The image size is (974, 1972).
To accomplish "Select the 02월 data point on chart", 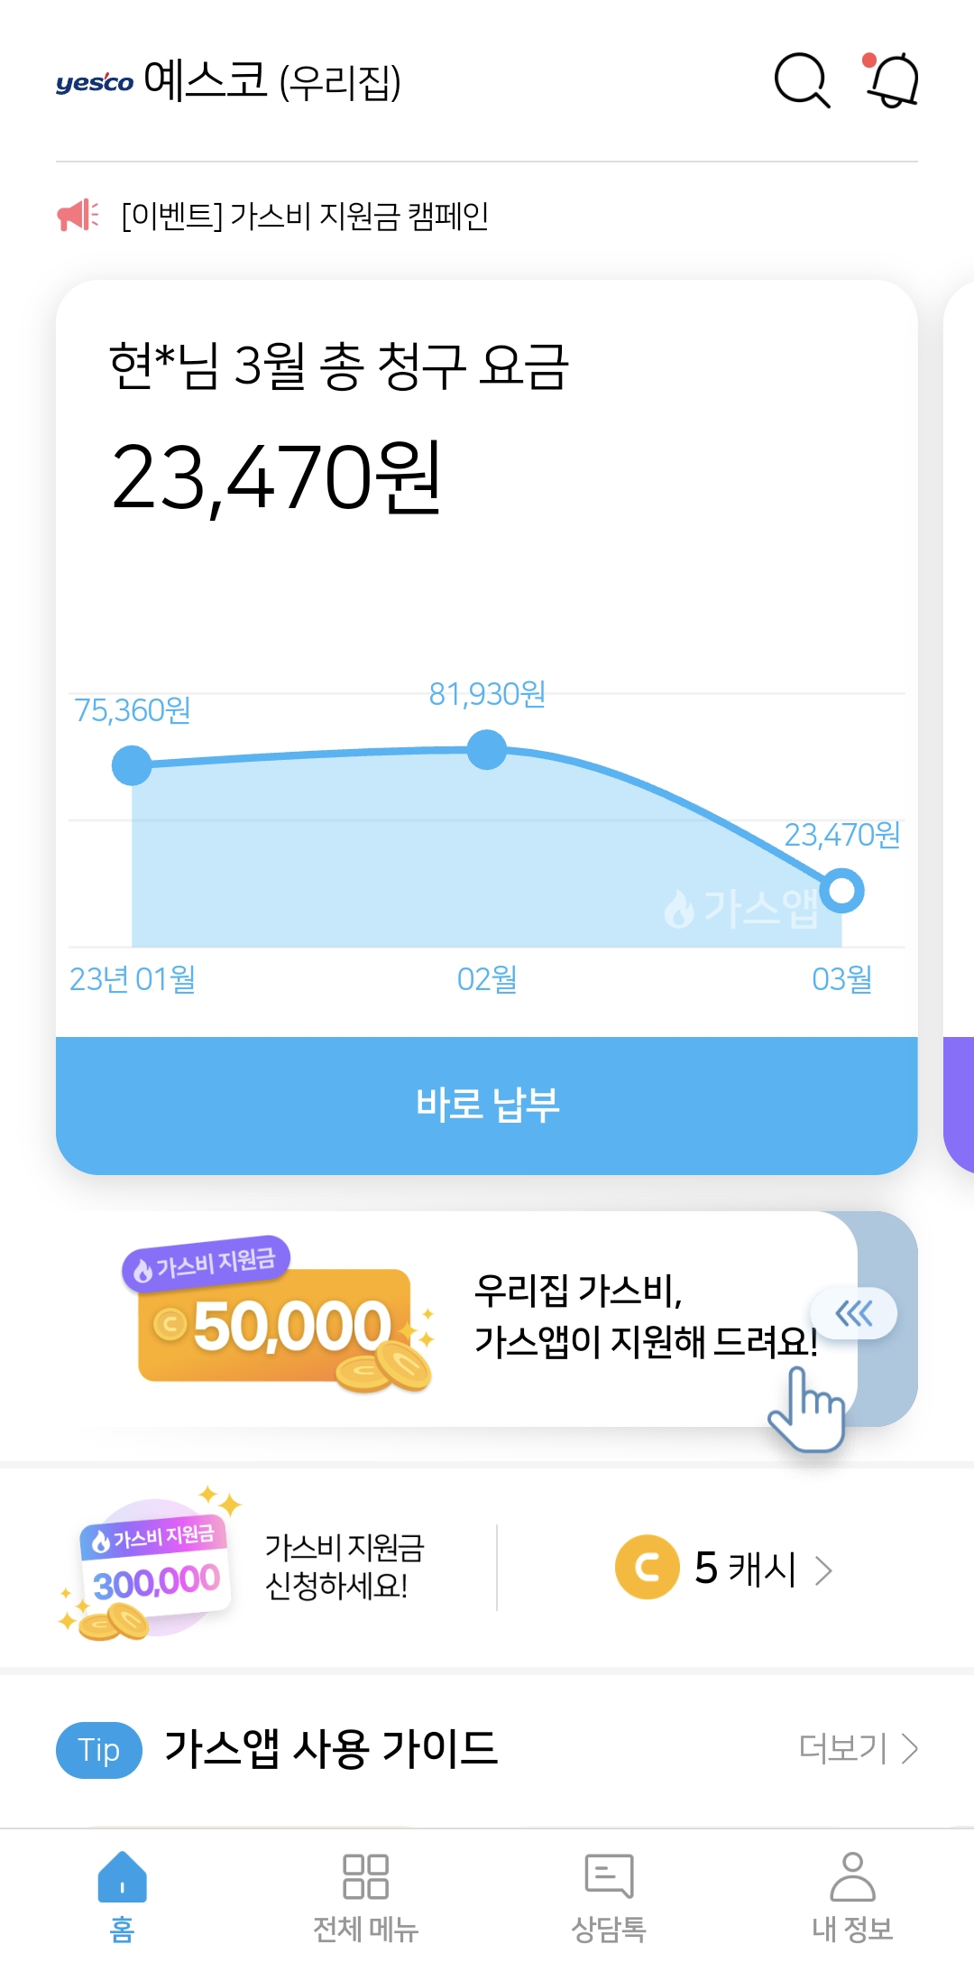I will click(x=487, y=750).
